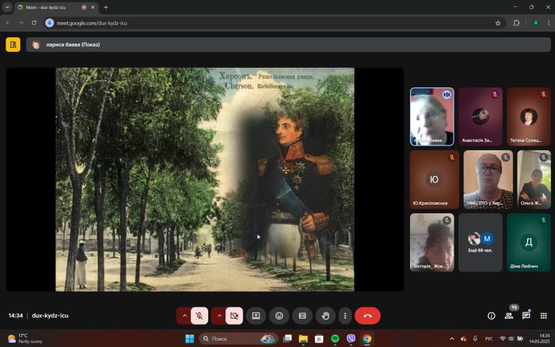Toggle the microphone mute button

click(199, 316)
